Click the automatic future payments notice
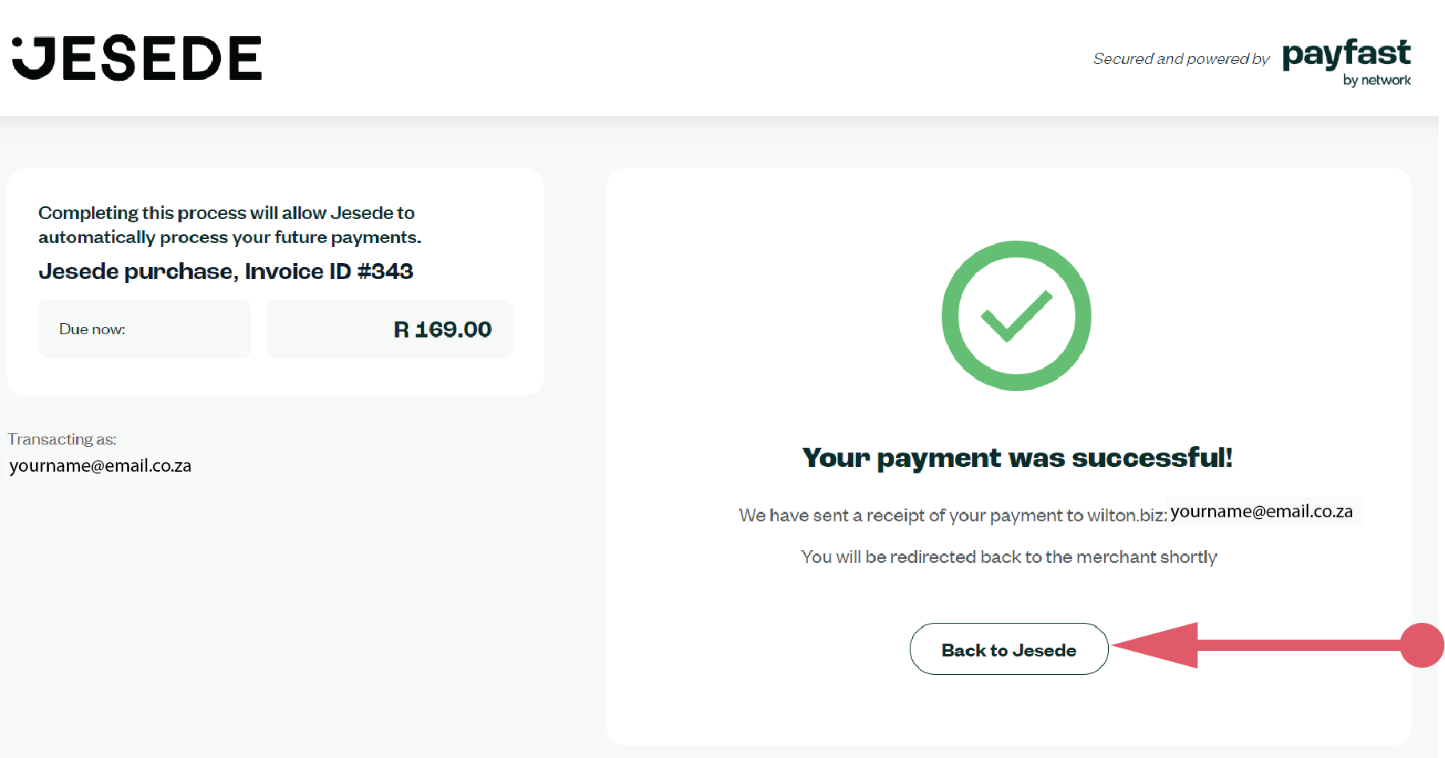Viewport: 1445px width, 758px height. tap(230, 225)
